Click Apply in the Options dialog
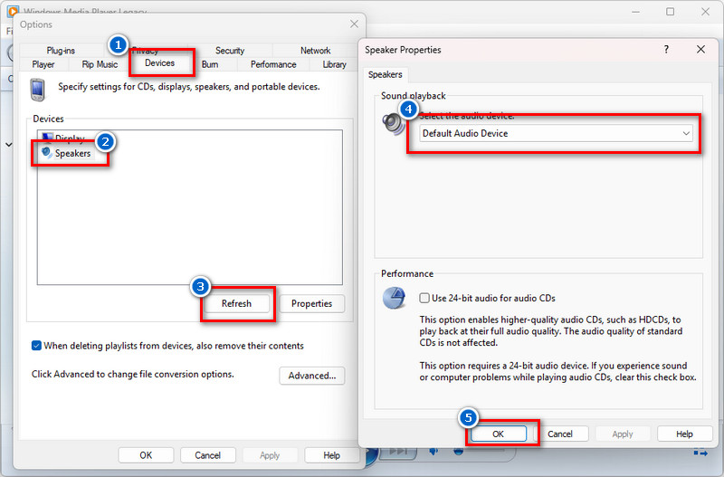Image resolution: width=724 pixels, height=477 pixels. [270, 455]
